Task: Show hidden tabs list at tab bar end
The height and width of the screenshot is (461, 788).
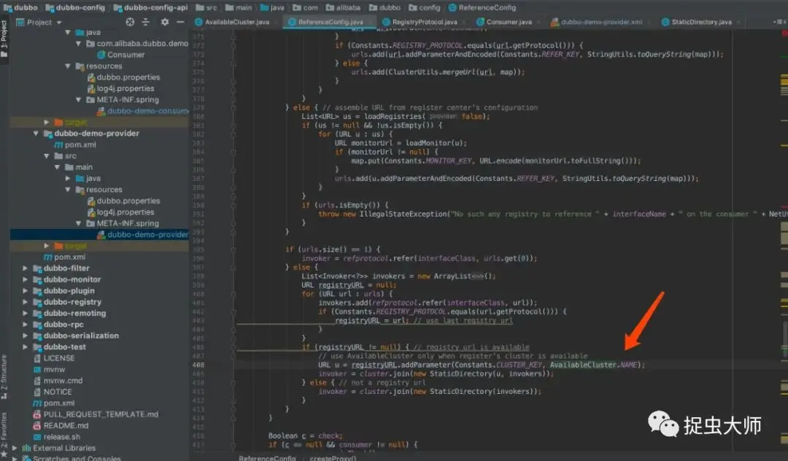Action: pyautogui.click(x=780, y=22)
